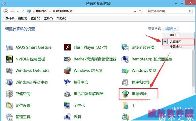Viewport: 196px width, 121px height.
Task: Click the Windows Mobility Center icon
Action: click(9, 82)
